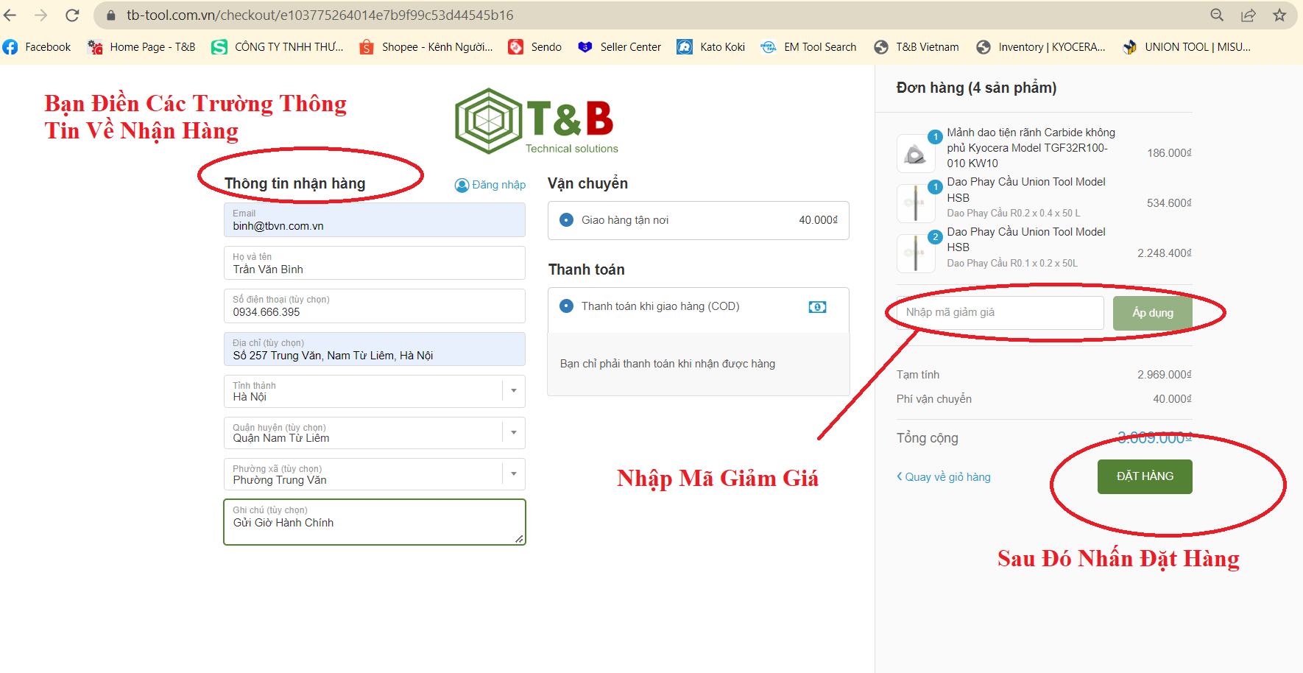1303x673 pixels.
Task: Open the Shopee - Kênh Người... bookmark
Action: (426, 47)
